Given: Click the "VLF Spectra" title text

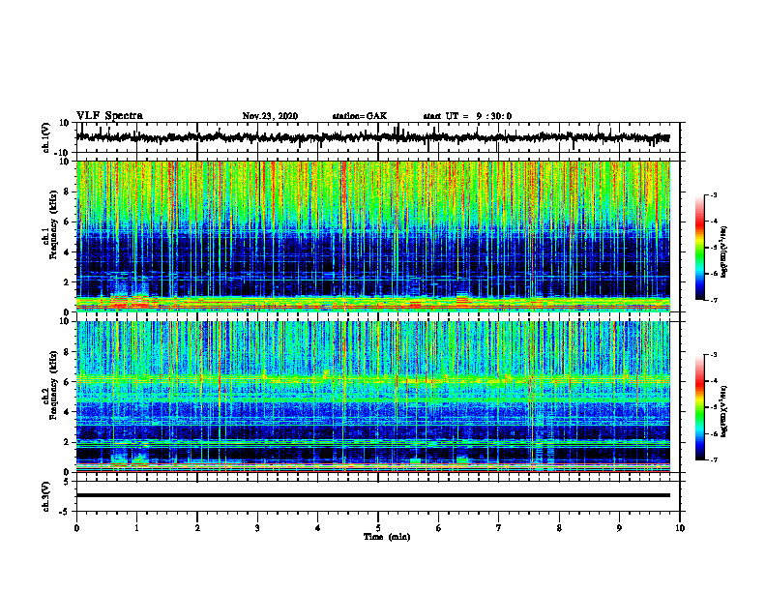Looking at the screenshot, I should (x=109, y=116).
